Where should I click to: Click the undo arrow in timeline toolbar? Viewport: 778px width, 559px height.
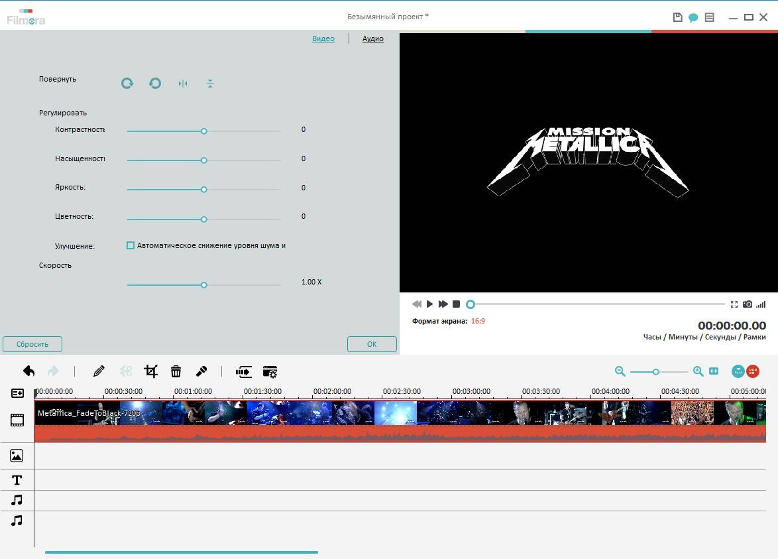(x=28, y=371)
